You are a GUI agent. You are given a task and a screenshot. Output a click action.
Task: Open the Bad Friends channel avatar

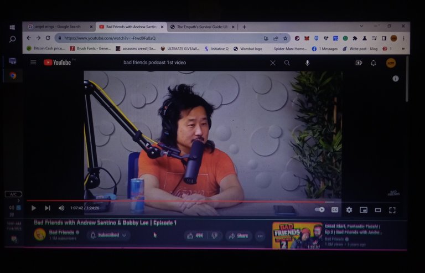[x=40, y=234]
